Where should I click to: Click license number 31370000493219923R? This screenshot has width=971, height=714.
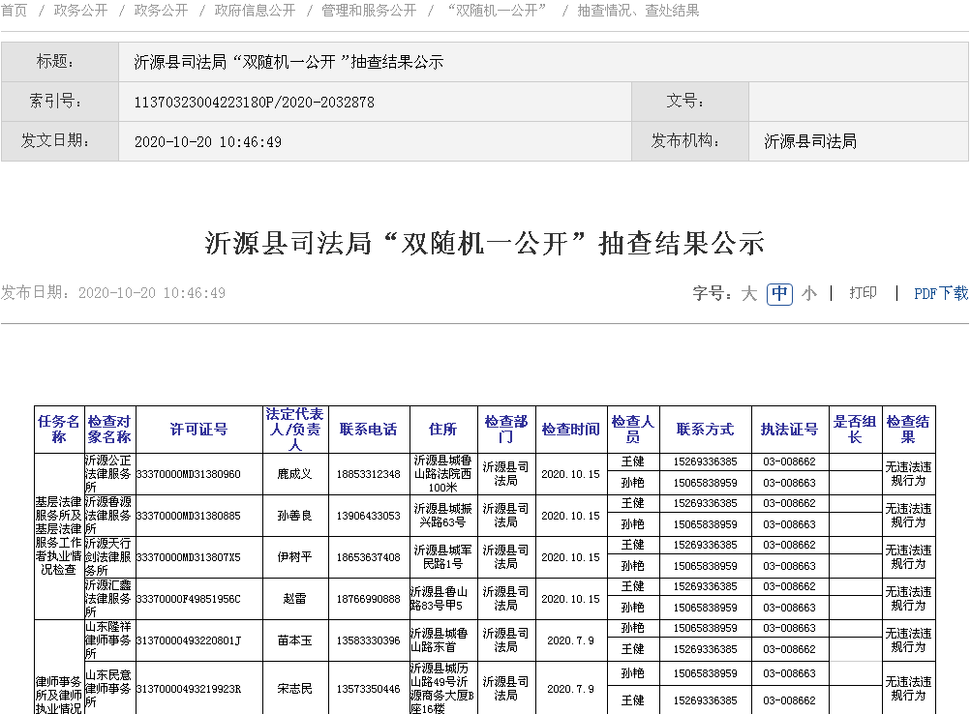coord(189,689)
